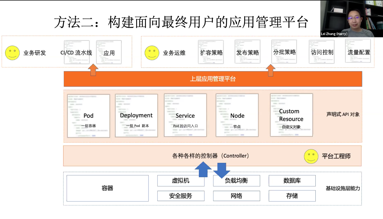This screenshot has width=383, height=219.
Task: Click the 基础设施层能力 label
Action: (x=343, y=188)
